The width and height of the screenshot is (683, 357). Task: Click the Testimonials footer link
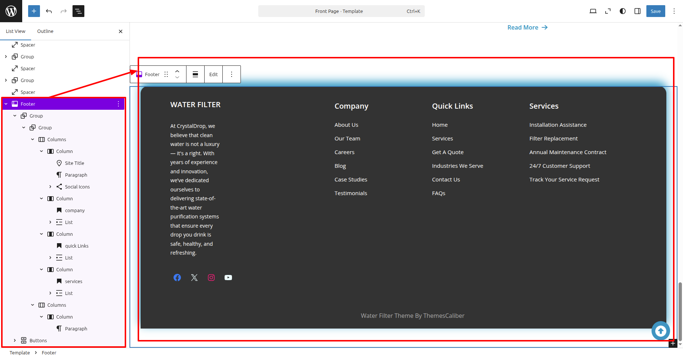coord(351,193)
